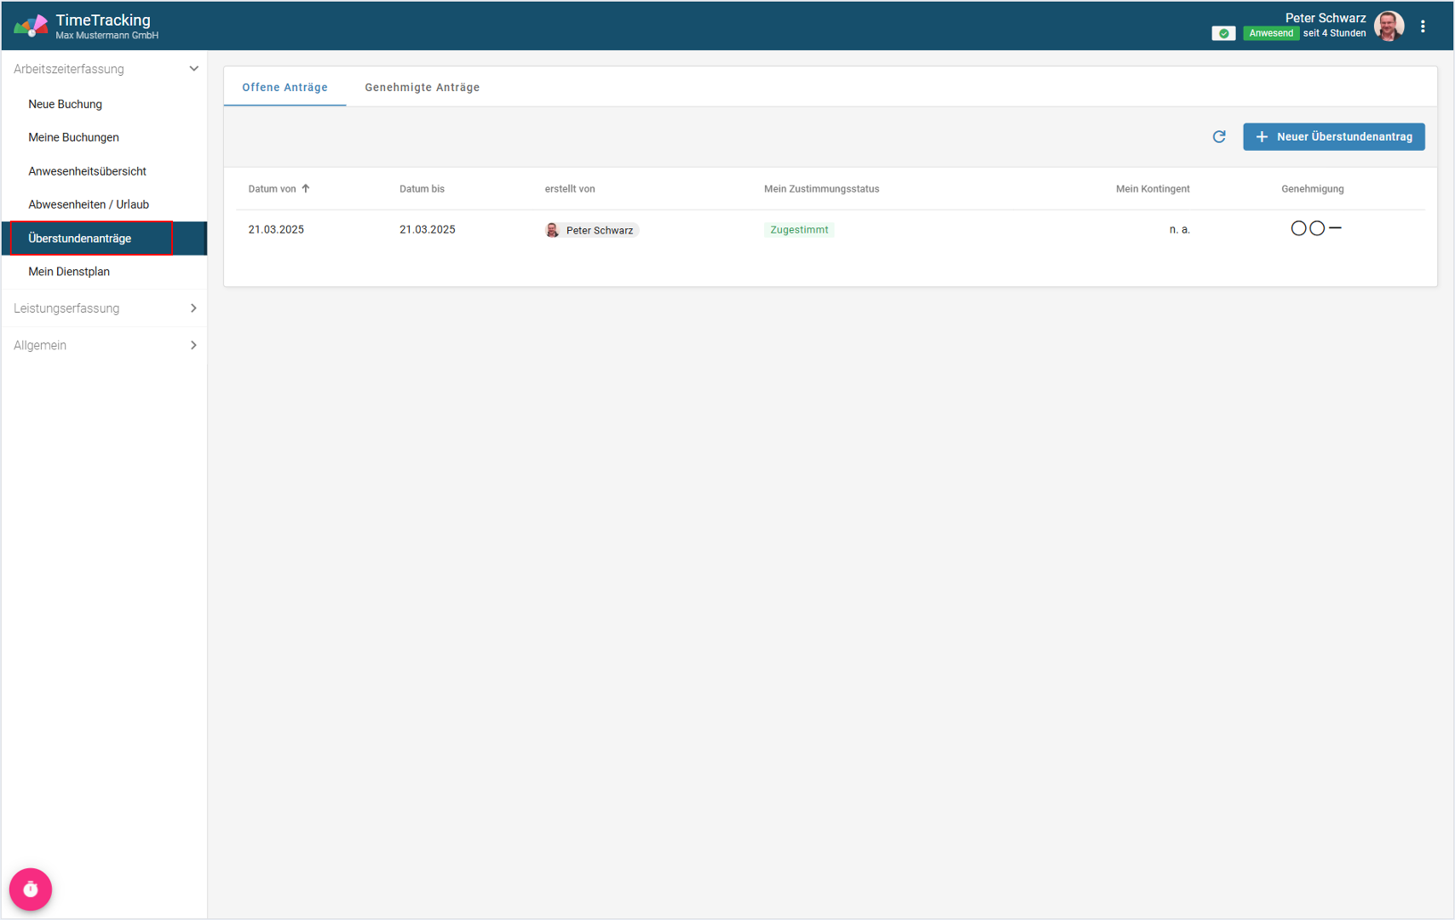
Task: Collapse the Arbeitszeiterfassung section
Action: coord(193,69)
